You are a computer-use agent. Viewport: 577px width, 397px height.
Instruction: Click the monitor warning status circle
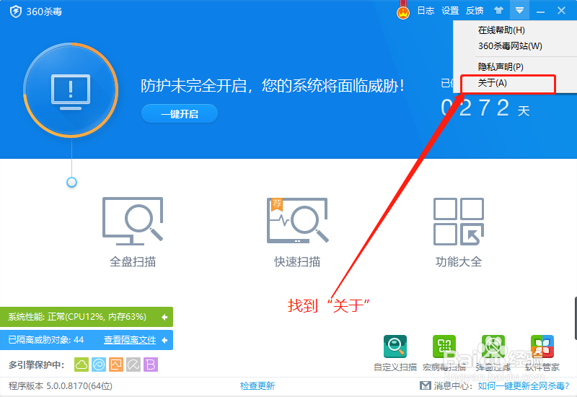click(71, 90)
